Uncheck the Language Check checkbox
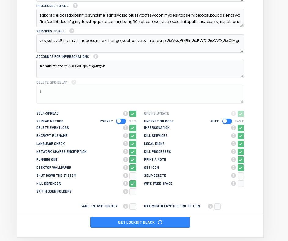This screenshot has width=288, height=241. pos(133,144)
